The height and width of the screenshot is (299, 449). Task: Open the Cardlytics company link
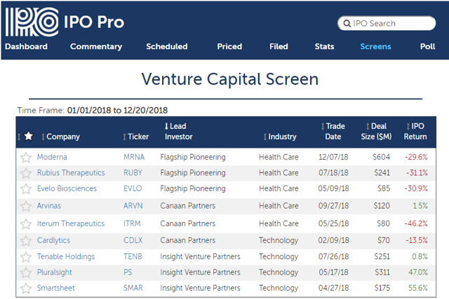click(53, 240)
